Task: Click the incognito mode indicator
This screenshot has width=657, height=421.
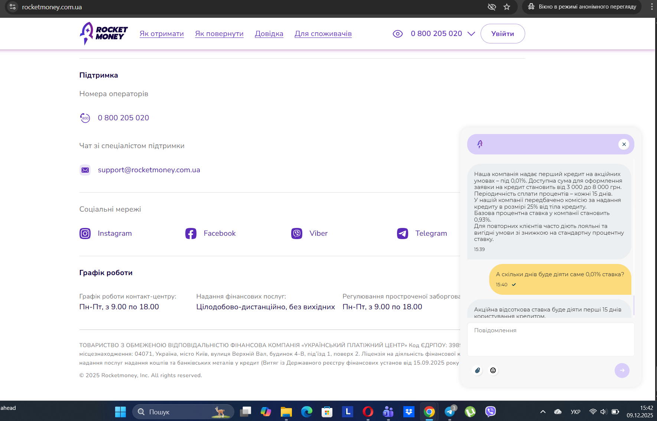Action: pyautogui.click(x=582, y=7)
